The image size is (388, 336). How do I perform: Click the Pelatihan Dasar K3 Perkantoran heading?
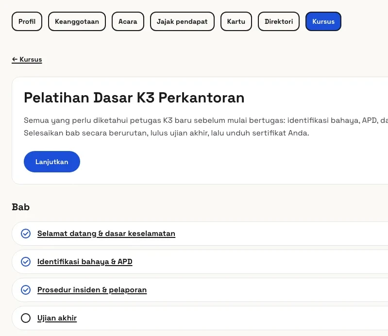click(134, 98)
